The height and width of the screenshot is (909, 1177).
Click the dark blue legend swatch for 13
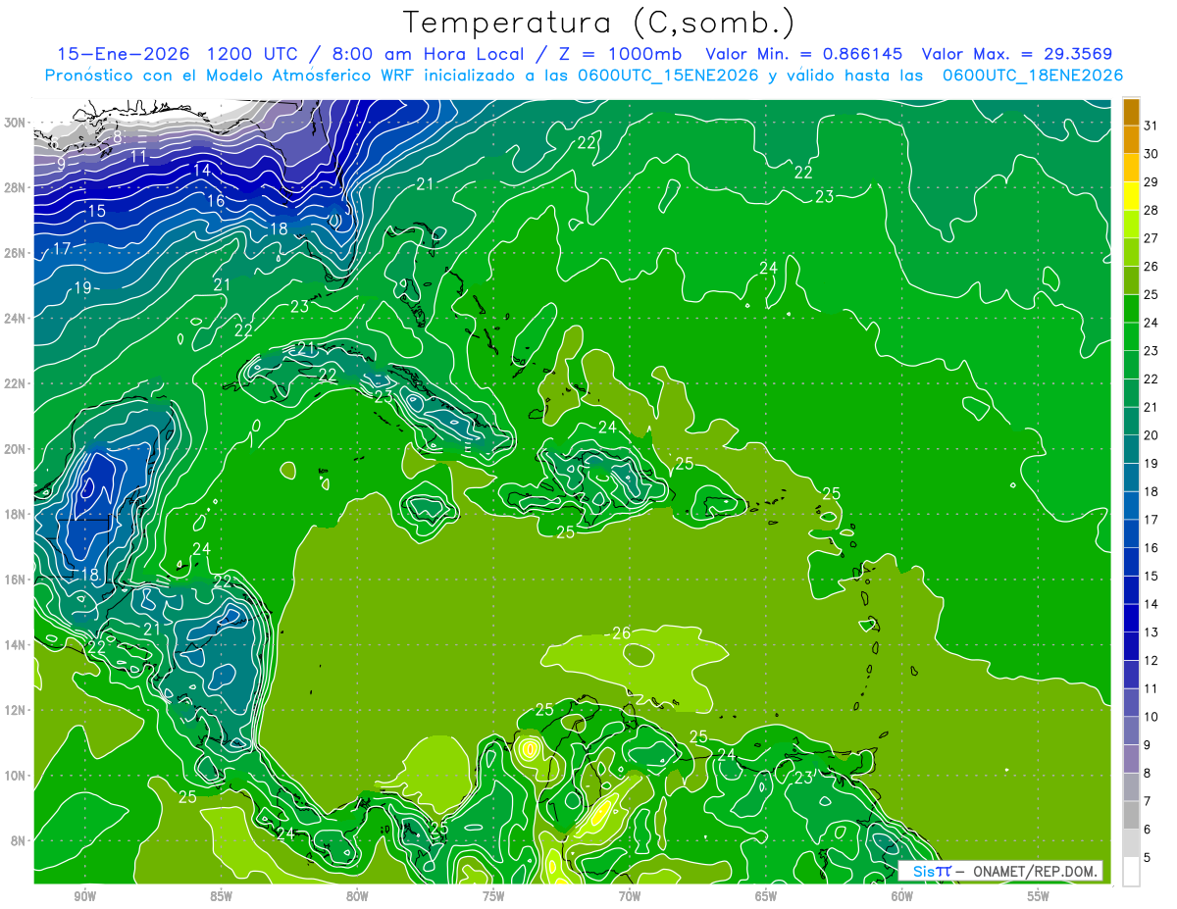point(1131,618)
